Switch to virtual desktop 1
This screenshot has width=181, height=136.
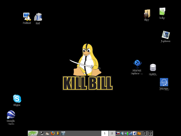(105, 133)
